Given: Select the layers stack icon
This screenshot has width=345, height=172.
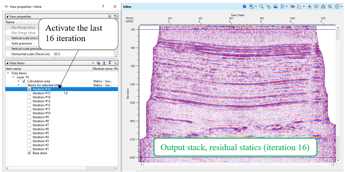Looking at the screenshot, I should (275, 6).
